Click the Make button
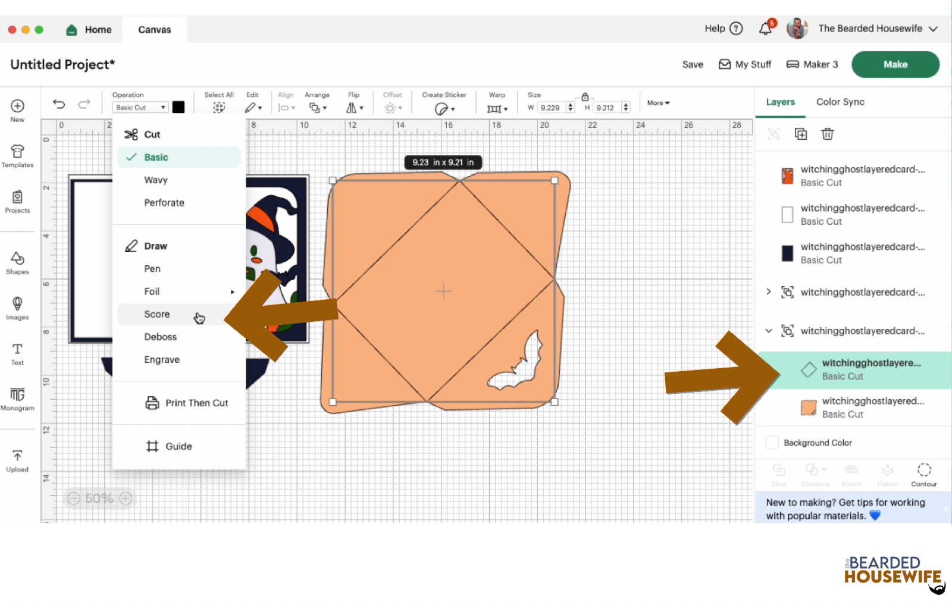 tap(895, 64)
